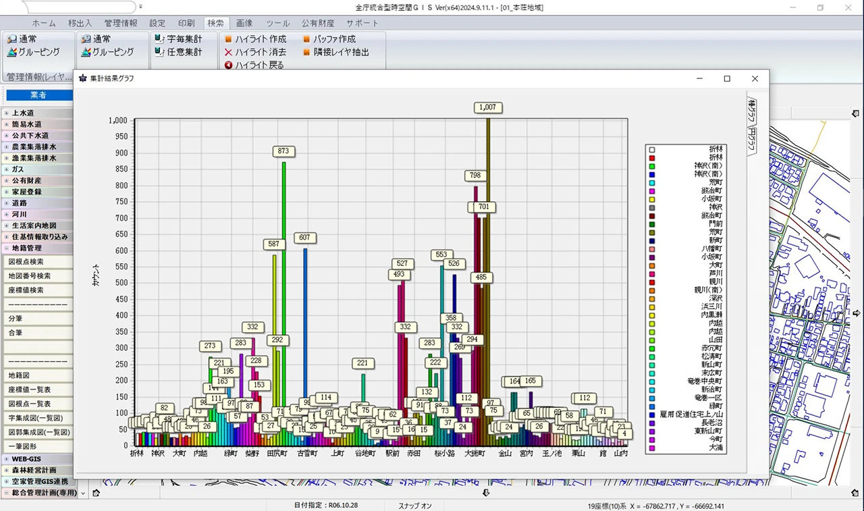864x511 pixels.
Task: Switch to 円グラフ tab
Action: [x=751, y=141]
